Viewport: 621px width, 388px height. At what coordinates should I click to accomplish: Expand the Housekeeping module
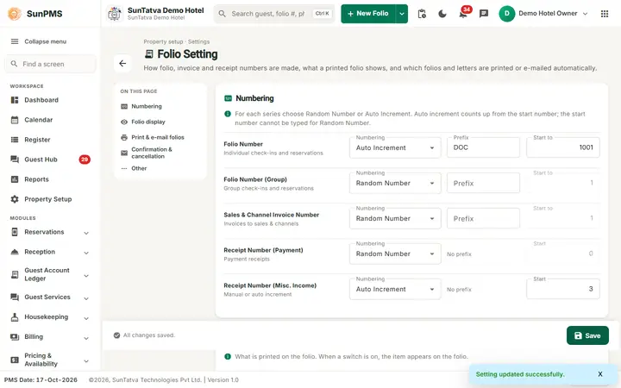tap(86, 318)
